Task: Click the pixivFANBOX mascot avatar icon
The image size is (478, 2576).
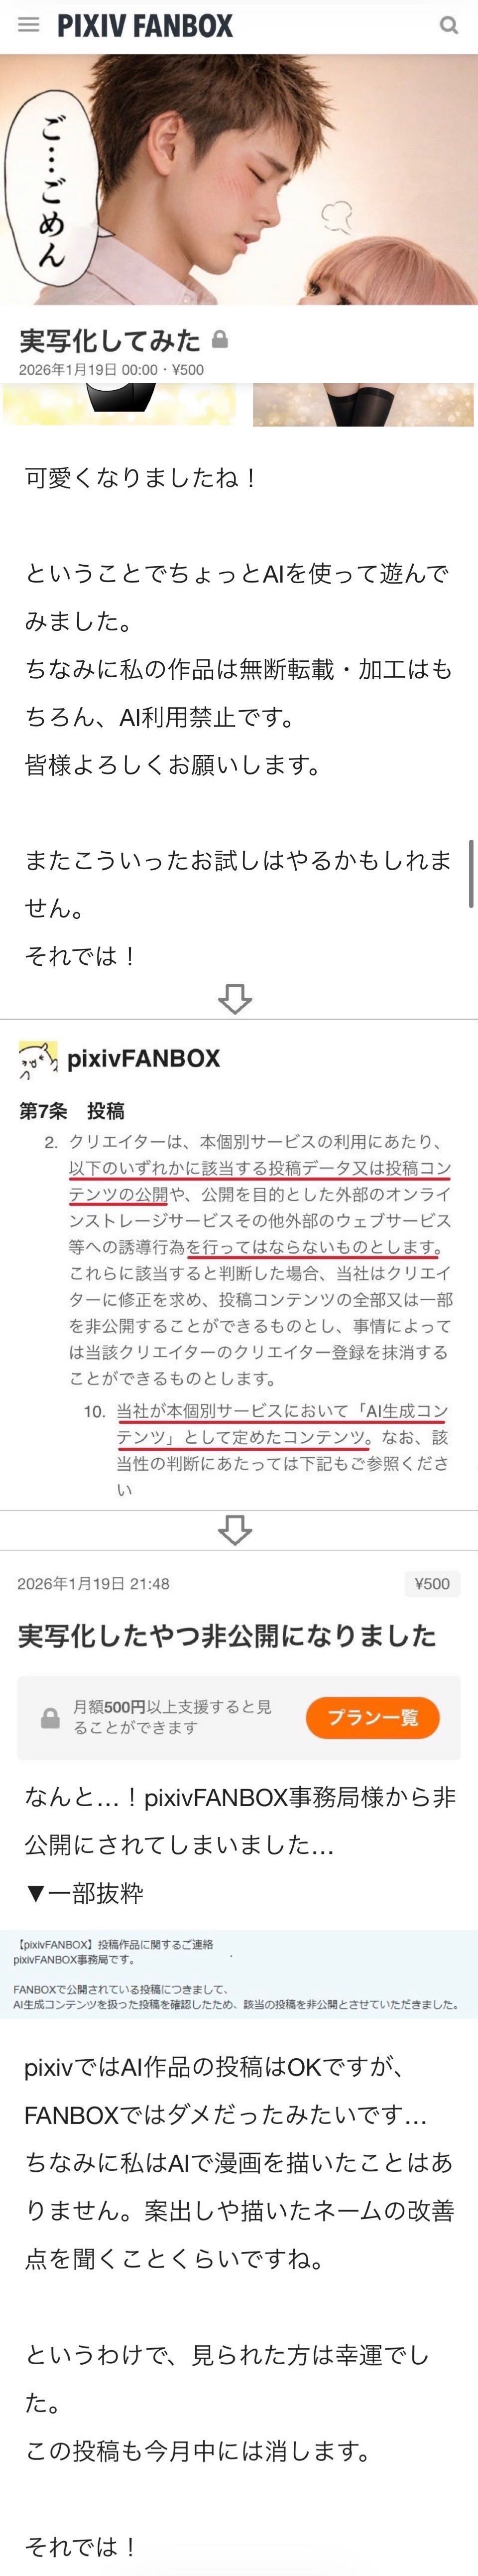Action: pyautogui.click(x=38, y=1060)
